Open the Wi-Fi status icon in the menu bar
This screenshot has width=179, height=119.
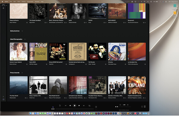click(144, 2)
